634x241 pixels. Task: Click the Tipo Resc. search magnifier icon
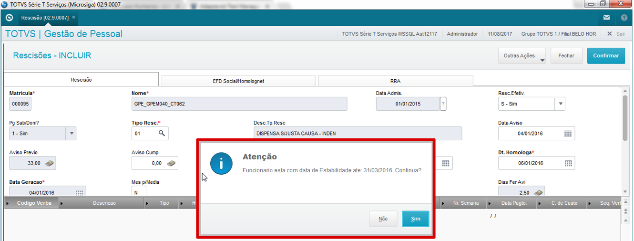point(162,134)
